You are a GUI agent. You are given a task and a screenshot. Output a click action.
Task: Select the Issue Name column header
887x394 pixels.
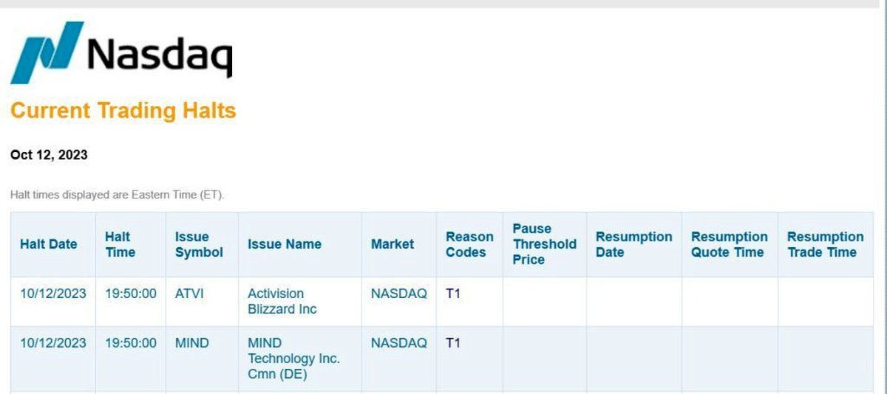284,244
